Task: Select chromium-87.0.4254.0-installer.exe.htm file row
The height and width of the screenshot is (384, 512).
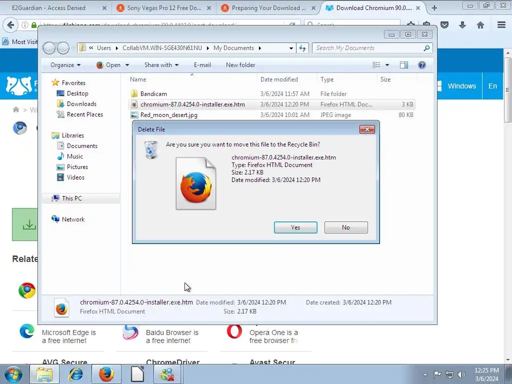Action: pyautogui.click(x=272, y=104)
